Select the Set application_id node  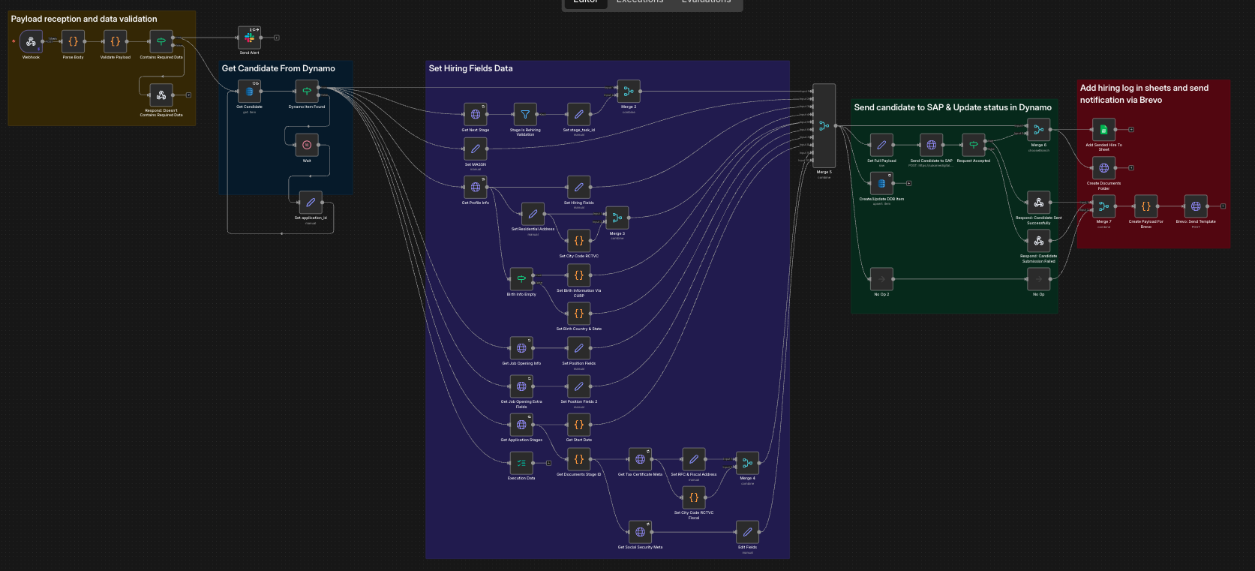coord(311,203)
